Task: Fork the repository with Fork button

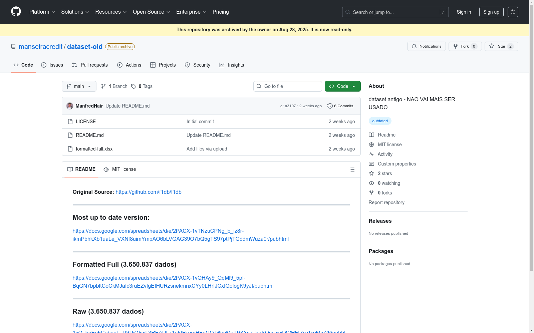Action: [465, 46]
